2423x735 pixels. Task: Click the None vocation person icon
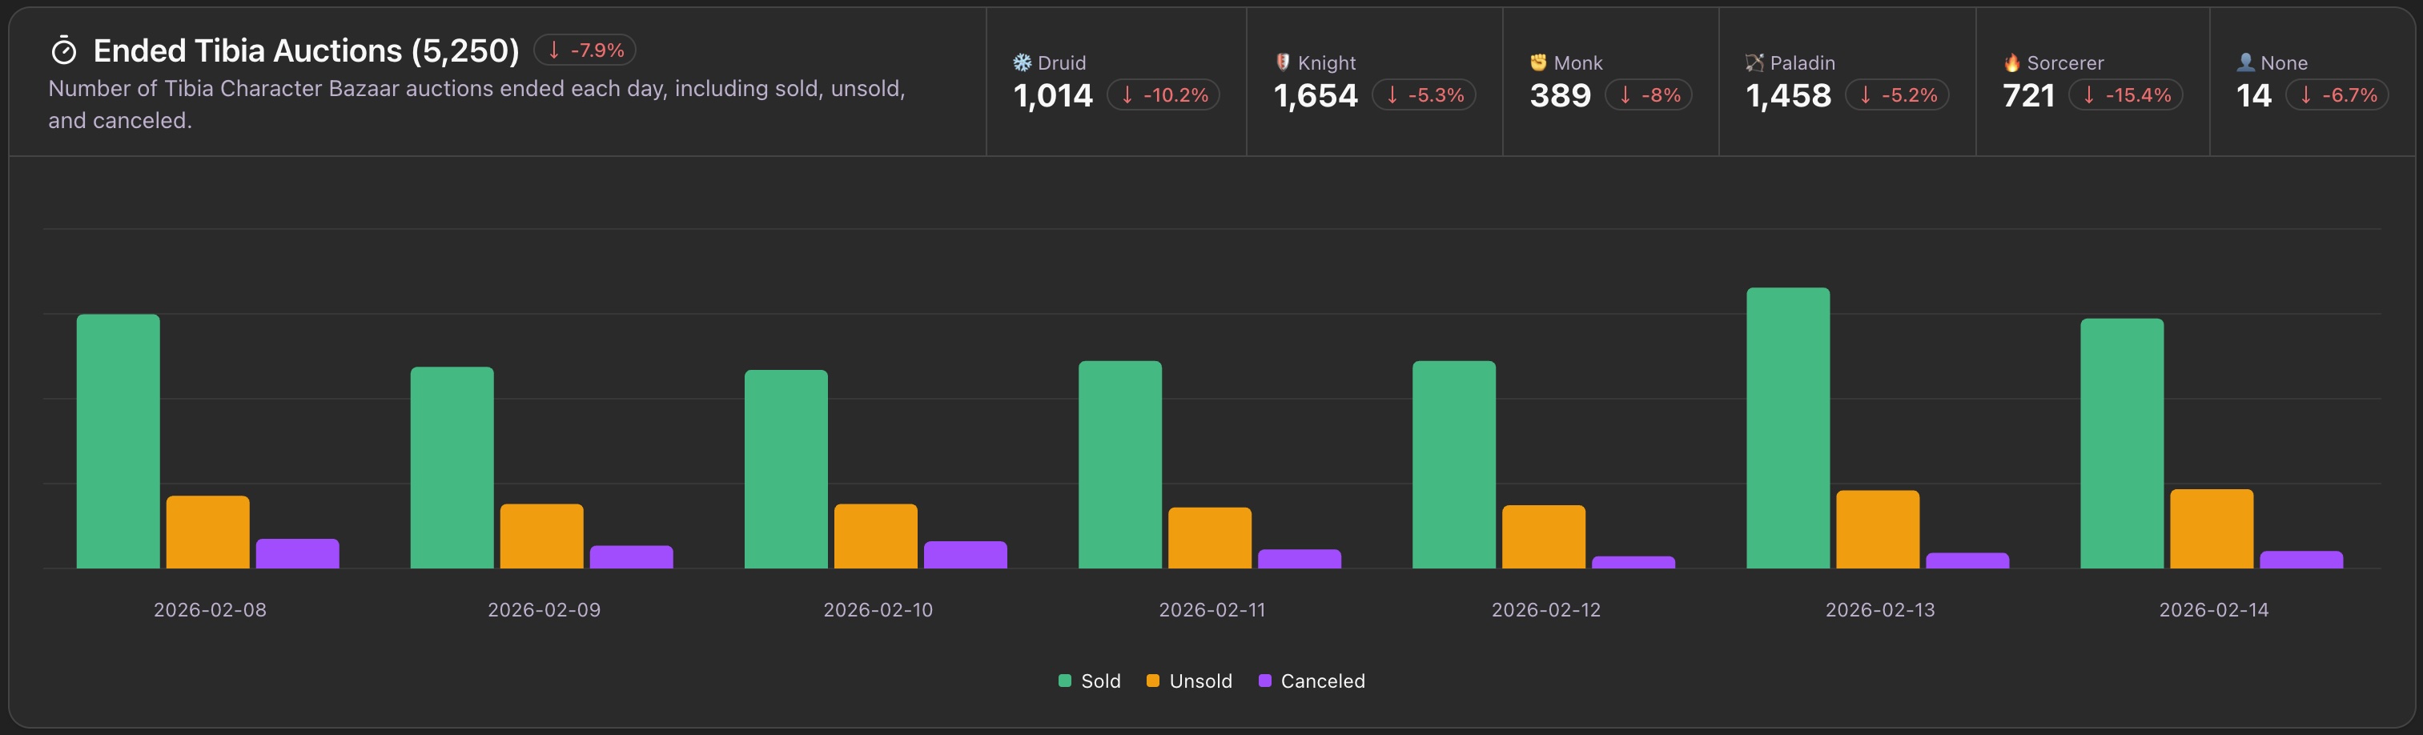[x=2245, y=62]
